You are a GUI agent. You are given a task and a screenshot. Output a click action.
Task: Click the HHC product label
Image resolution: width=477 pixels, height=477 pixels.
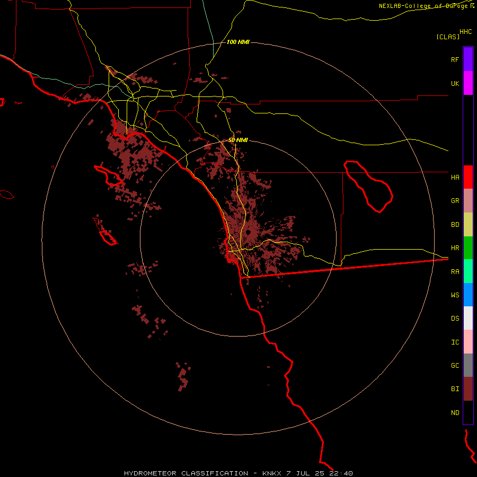click(x=465, y=32)
